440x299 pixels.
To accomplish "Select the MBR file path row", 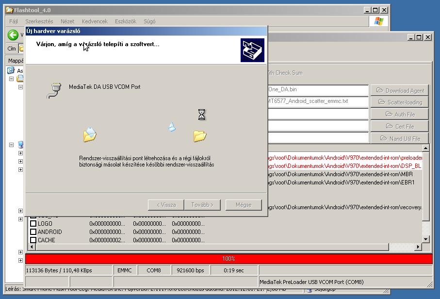I will click(345, 174).
